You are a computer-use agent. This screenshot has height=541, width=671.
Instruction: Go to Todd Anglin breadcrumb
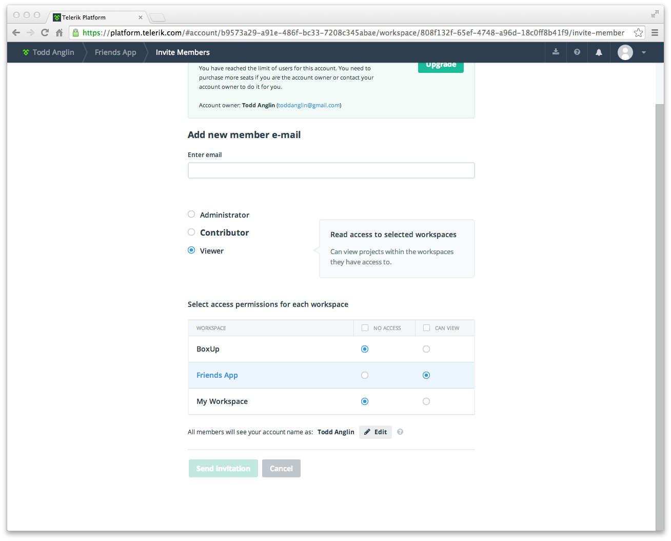coord(53,52)
